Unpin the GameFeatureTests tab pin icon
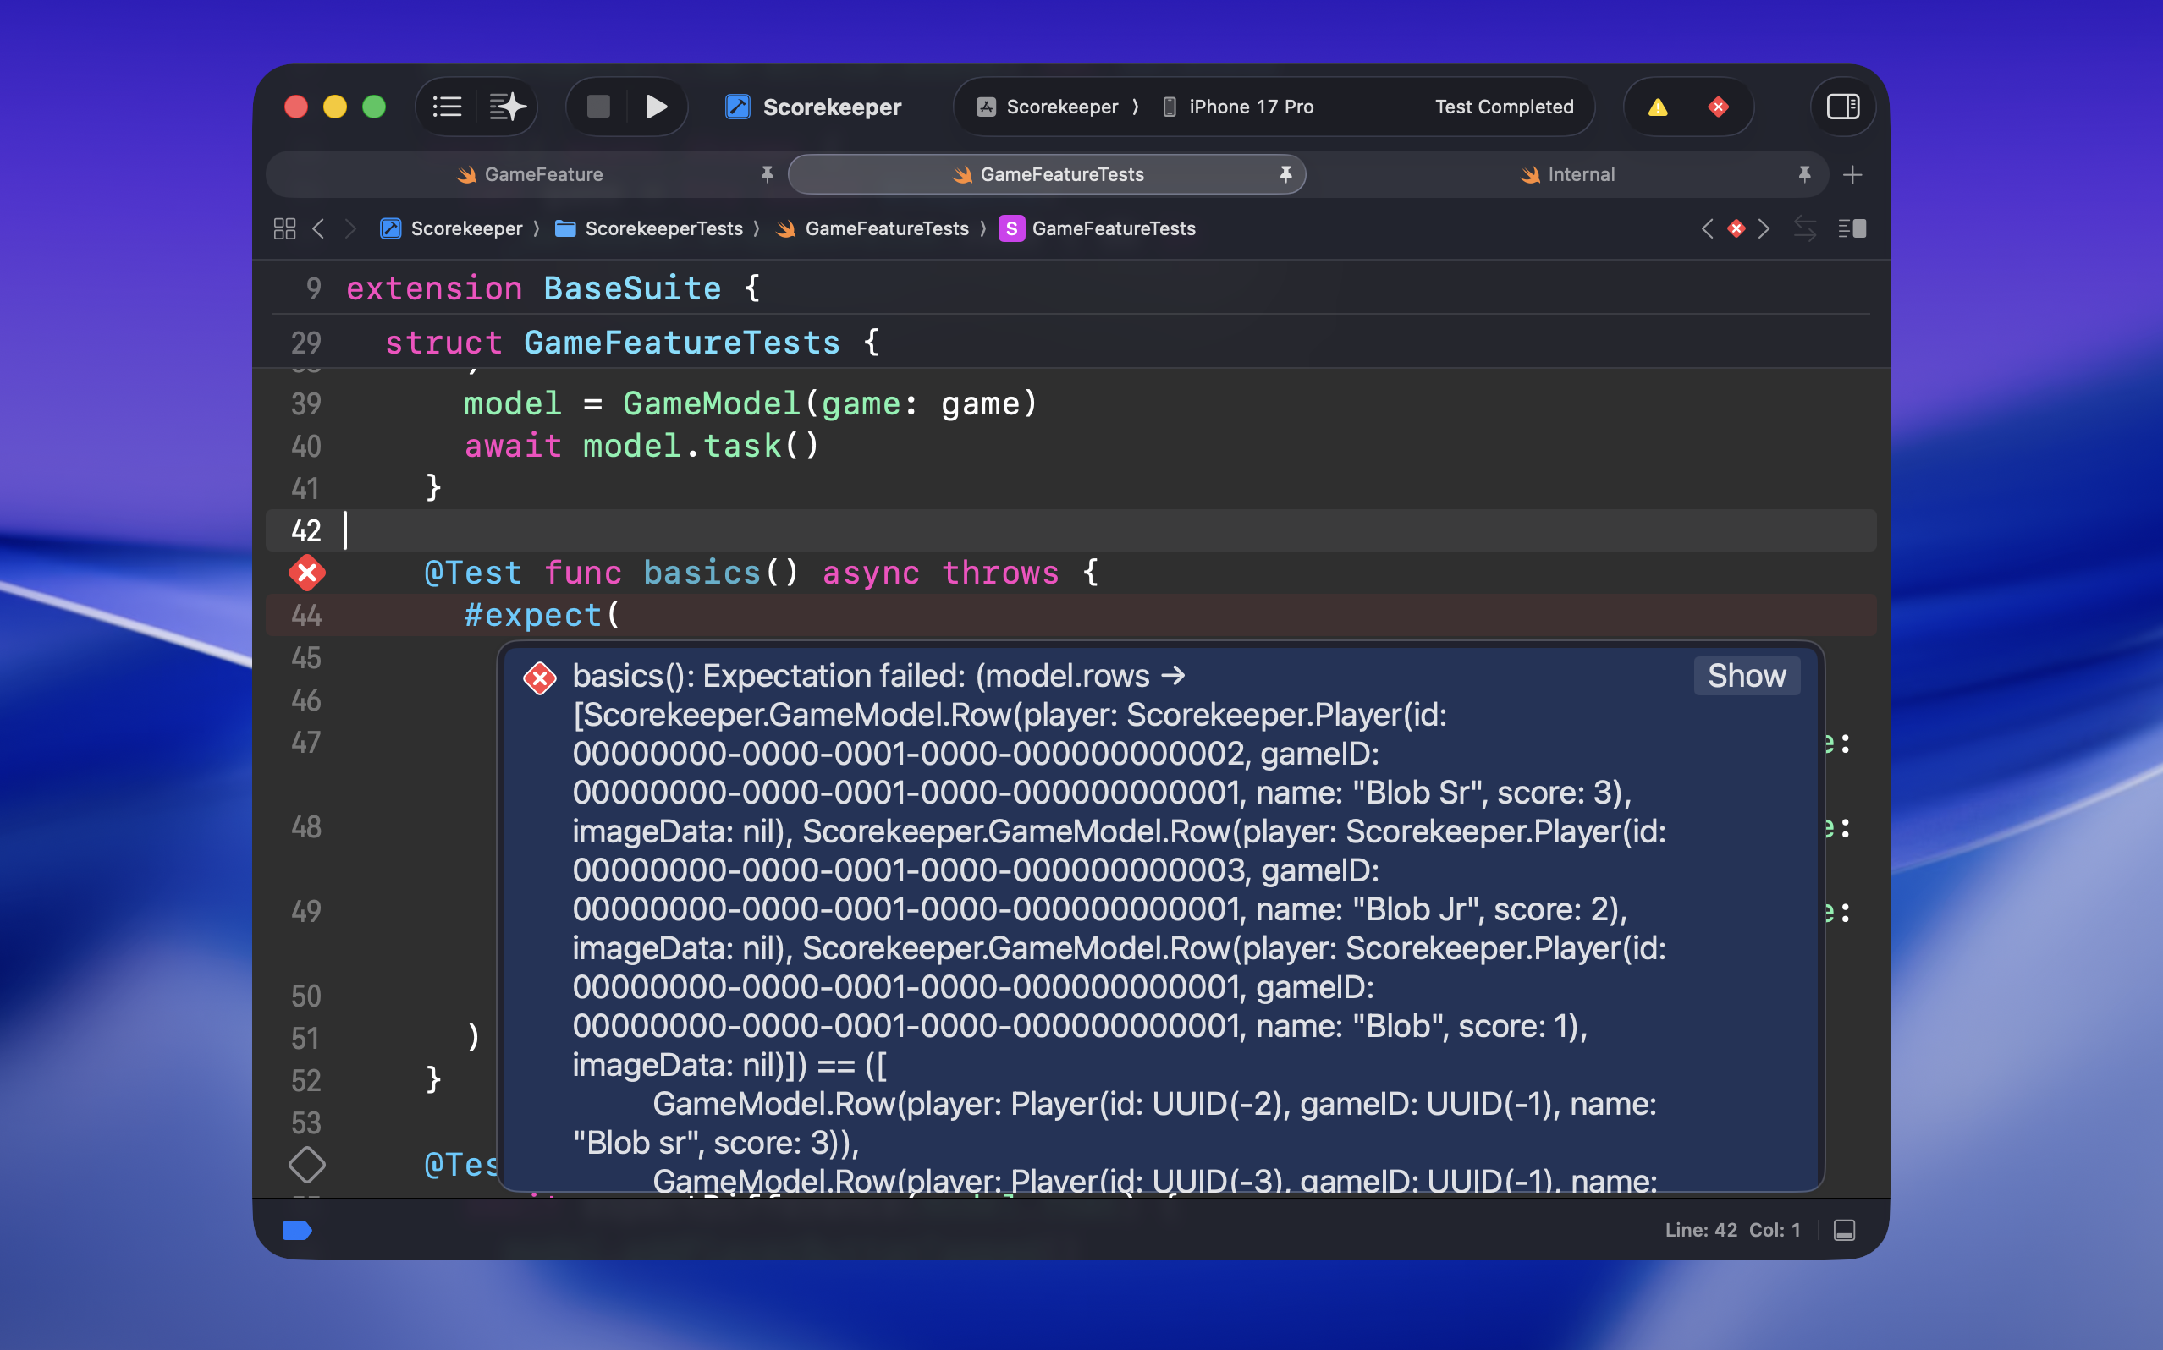Image resolution: width=2163 pixels, height=1350 pixels. coord(1285,174)
